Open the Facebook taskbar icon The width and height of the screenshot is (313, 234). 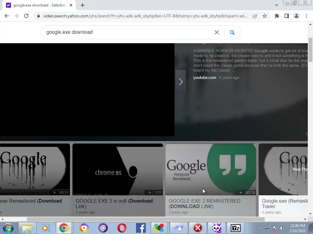(141, 228)
